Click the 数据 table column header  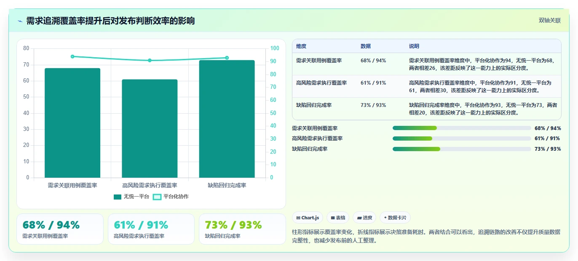(x=366, y=46)
